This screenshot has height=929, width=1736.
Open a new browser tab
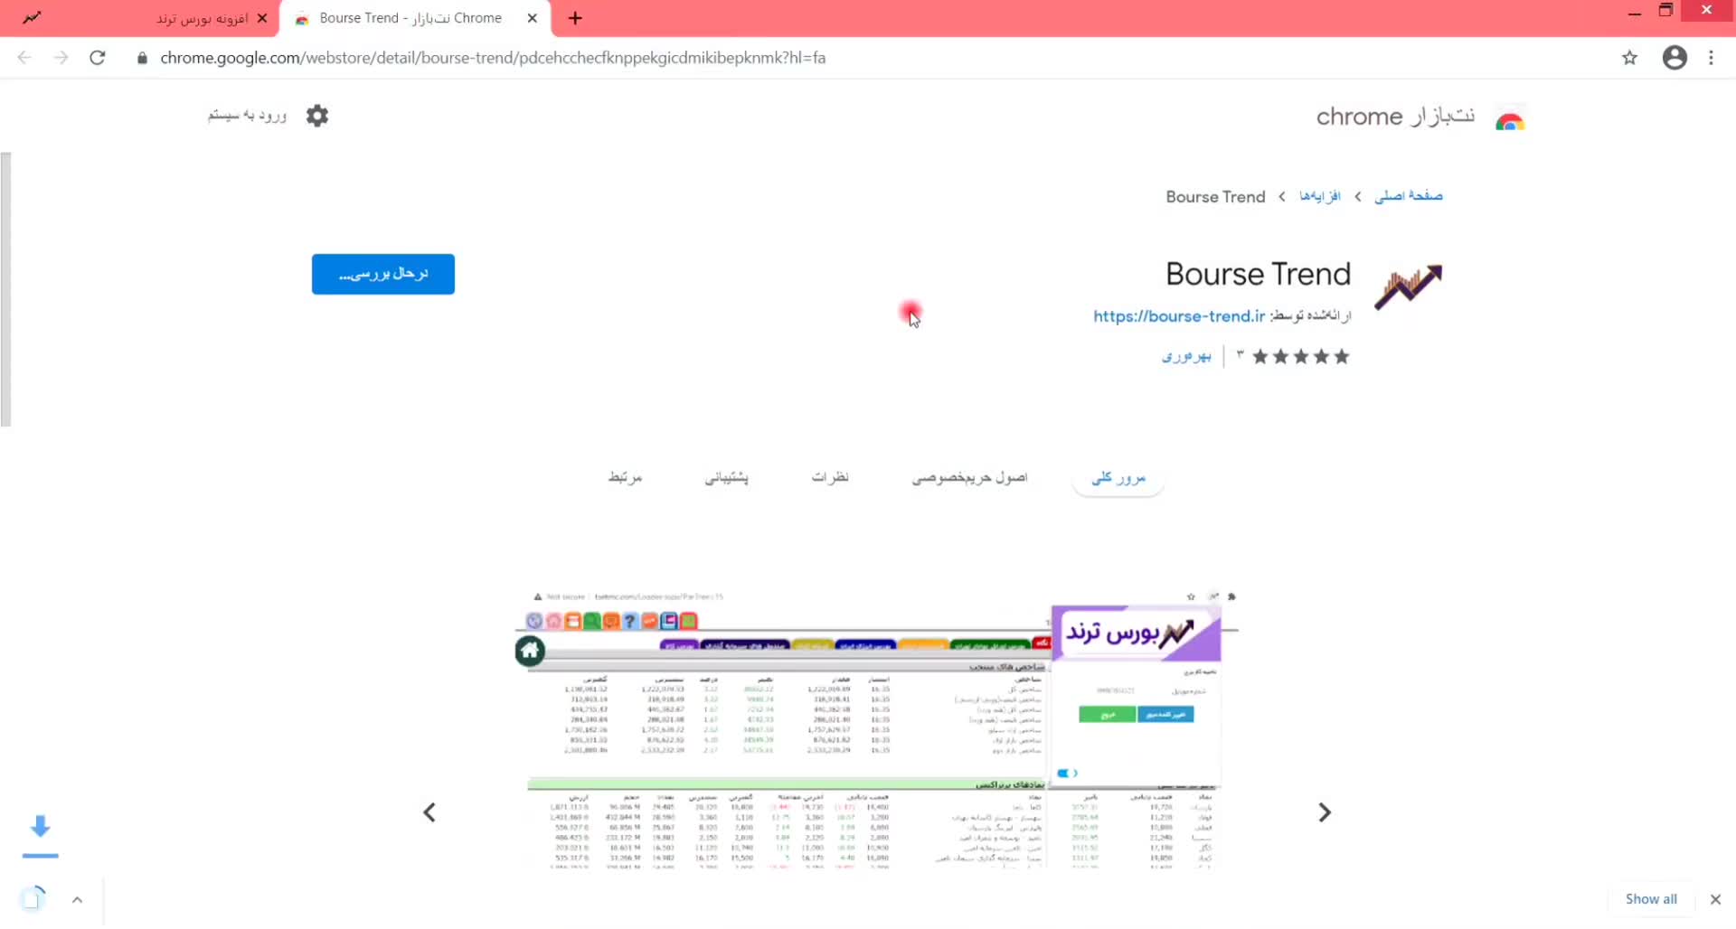coord(575,18)
